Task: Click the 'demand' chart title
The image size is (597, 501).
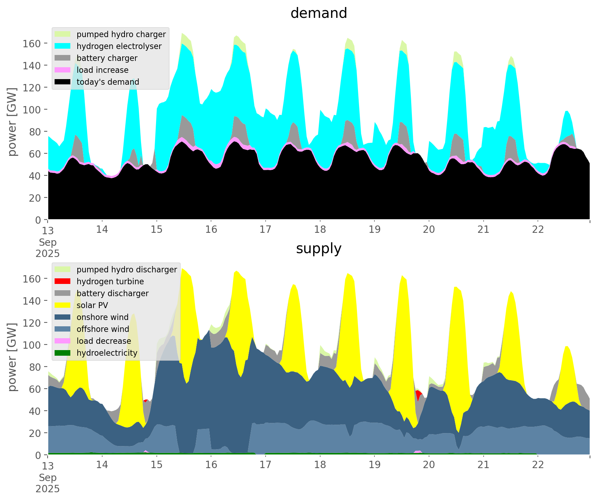Action: 318,13
